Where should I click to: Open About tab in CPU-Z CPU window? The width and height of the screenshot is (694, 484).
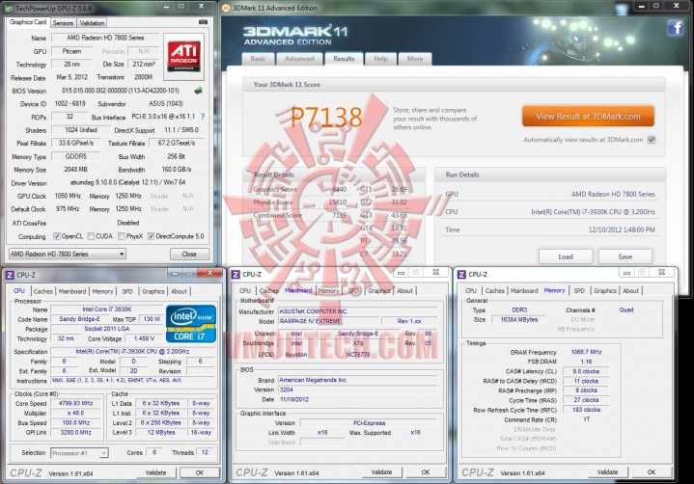179,291
